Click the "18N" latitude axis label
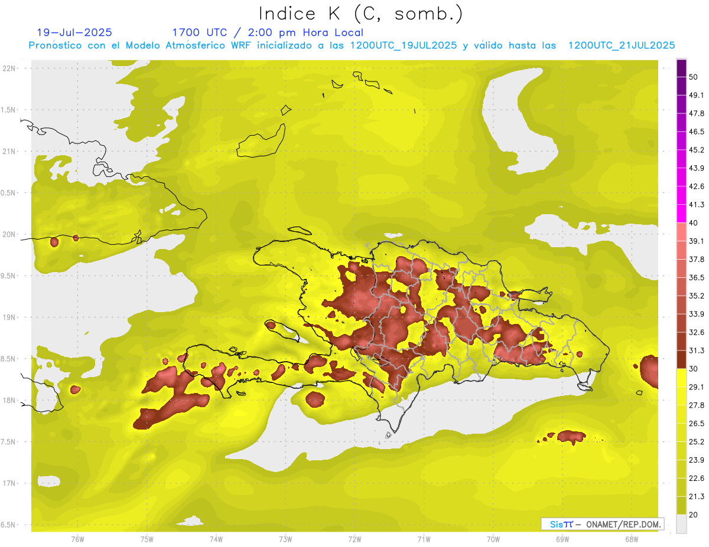Viewport: 709px width, 547px height. [x=9, y=401]
